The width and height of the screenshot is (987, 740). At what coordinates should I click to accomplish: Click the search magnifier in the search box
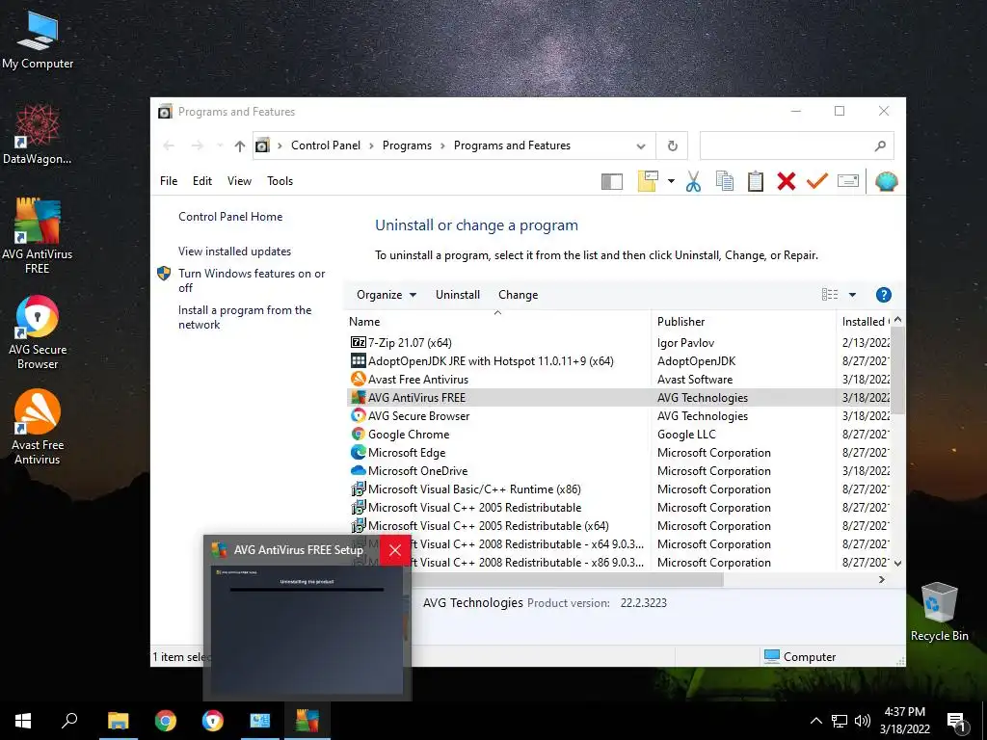(x=880, y=146)
